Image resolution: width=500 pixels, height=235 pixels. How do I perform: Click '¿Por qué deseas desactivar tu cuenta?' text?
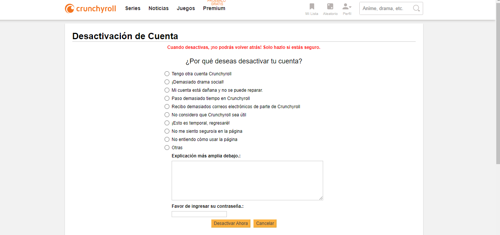[244, 61]
